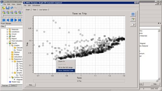
Task: Click the Trip legend entry below graph
Action: [79, 81]
